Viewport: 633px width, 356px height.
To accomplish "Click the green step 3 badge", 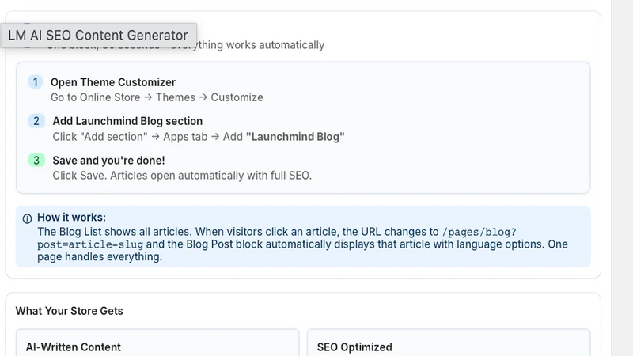I will coord(36,161).
